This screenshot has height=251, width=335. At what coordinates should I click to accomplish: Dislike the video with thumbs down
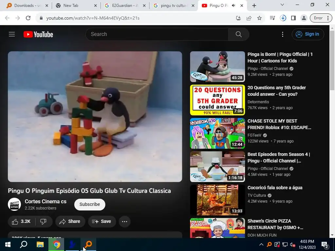(44, 221)
